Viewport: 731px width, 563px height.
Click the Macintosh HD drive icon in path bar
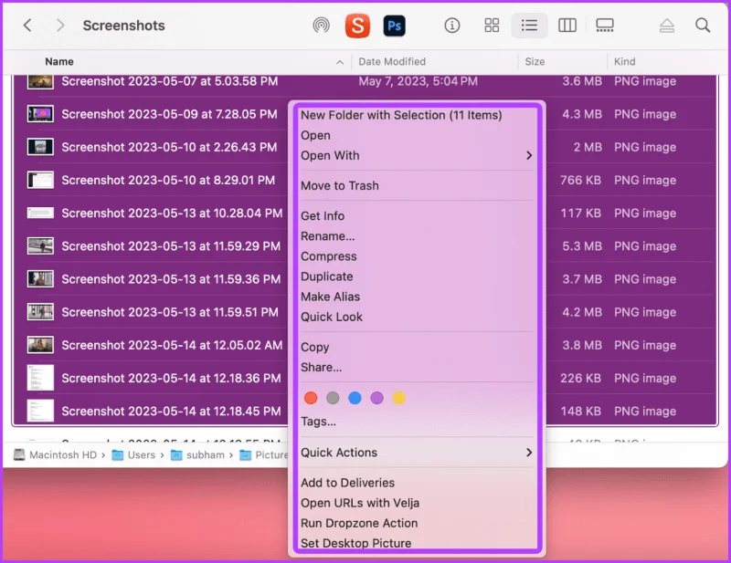tap(19, 454)
